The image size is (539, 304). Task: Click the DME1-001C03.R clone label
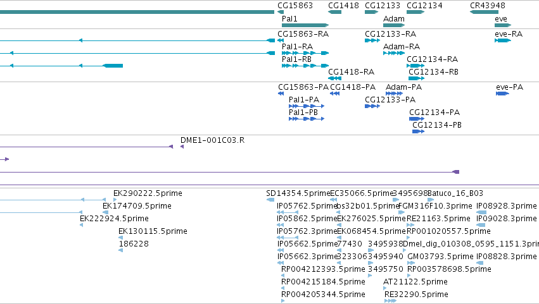pyautogui.click(x=212, y=140)
